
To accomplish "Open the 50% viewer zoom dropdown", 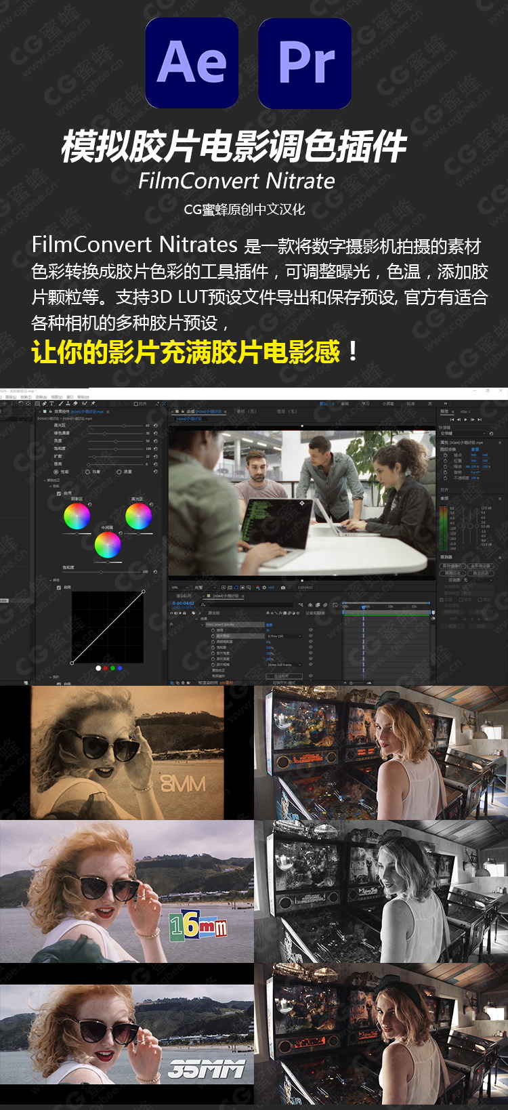I will click(x=179, y=588).
